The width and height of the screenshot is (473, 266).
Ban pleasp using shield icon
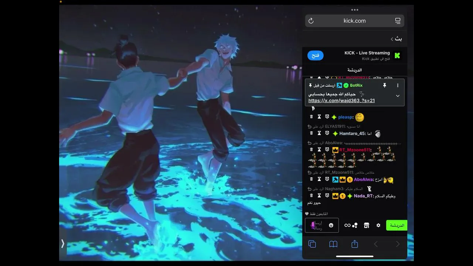tap(327, 117)
